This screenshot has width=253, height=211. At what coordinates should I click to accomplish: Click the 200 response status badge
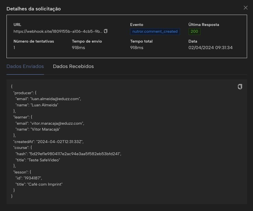[x=195, y=31]
